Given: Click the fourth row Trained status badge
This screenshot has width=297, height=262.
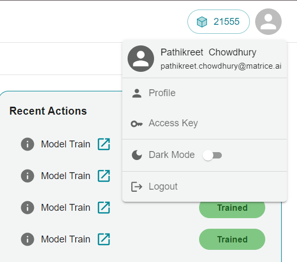Looking at the screenshot, I should (232, 239).
